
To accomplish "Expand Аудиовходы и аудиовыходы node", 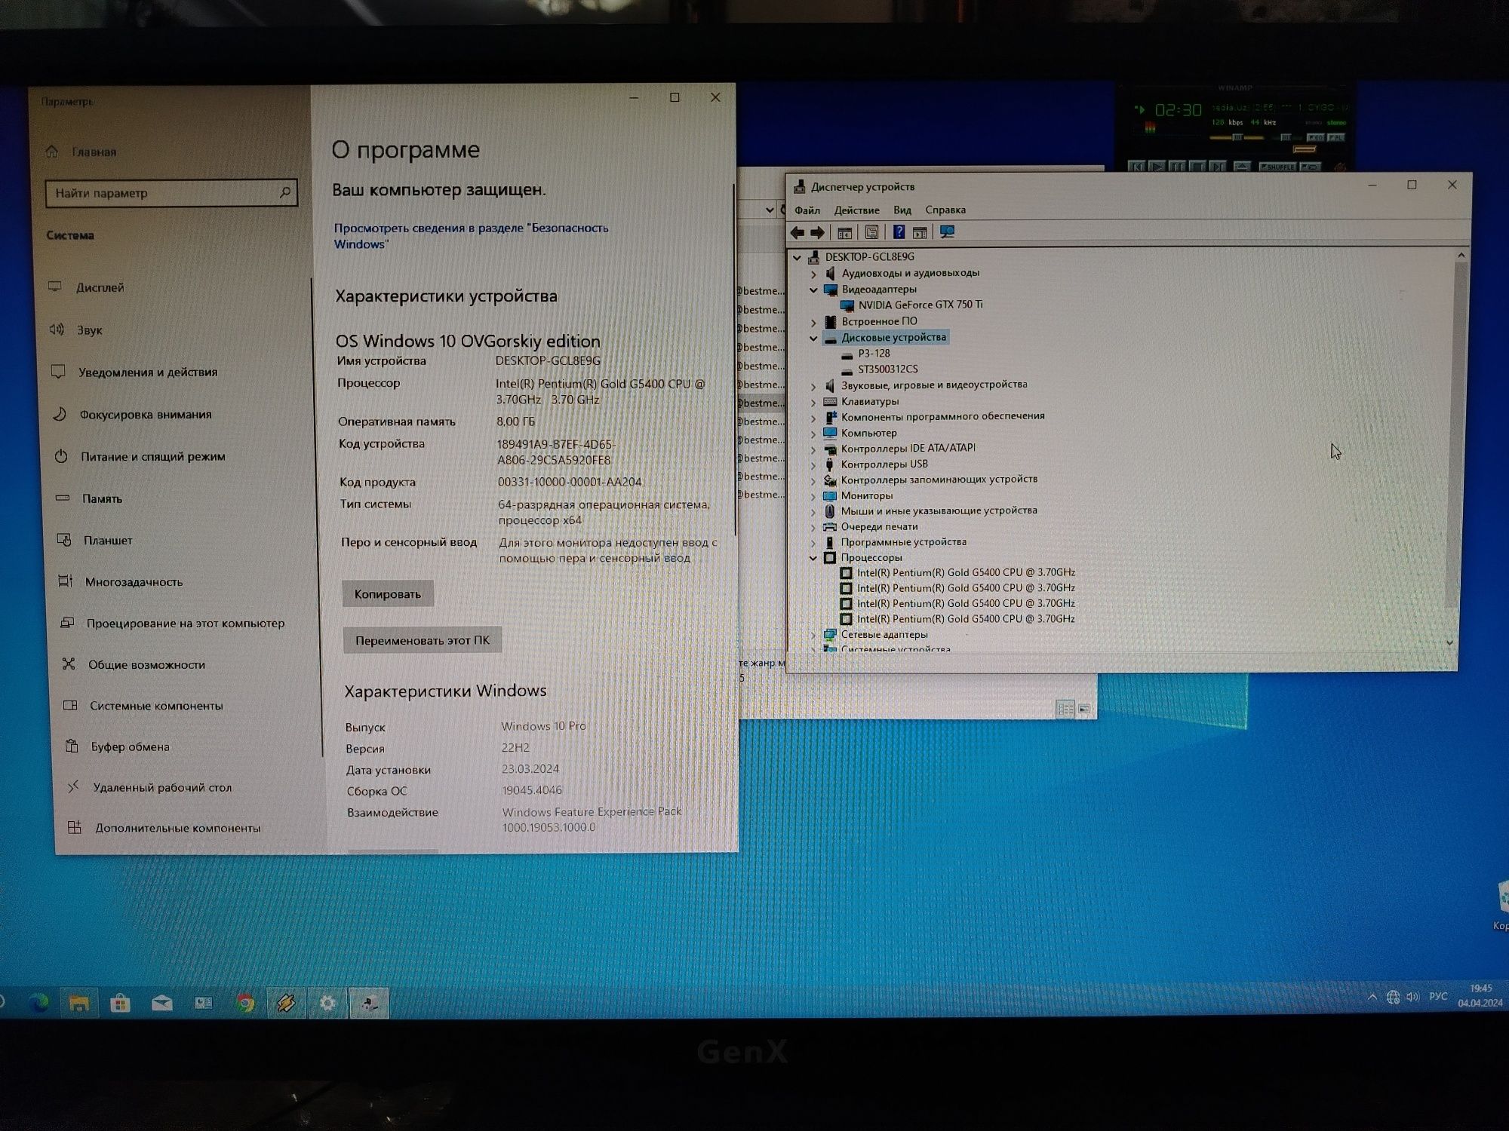I will [813, 274].
